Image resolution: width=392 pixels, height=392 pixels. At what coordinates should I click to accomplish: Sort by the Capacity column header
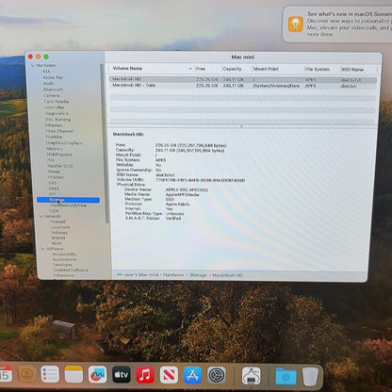pos(232,69)
